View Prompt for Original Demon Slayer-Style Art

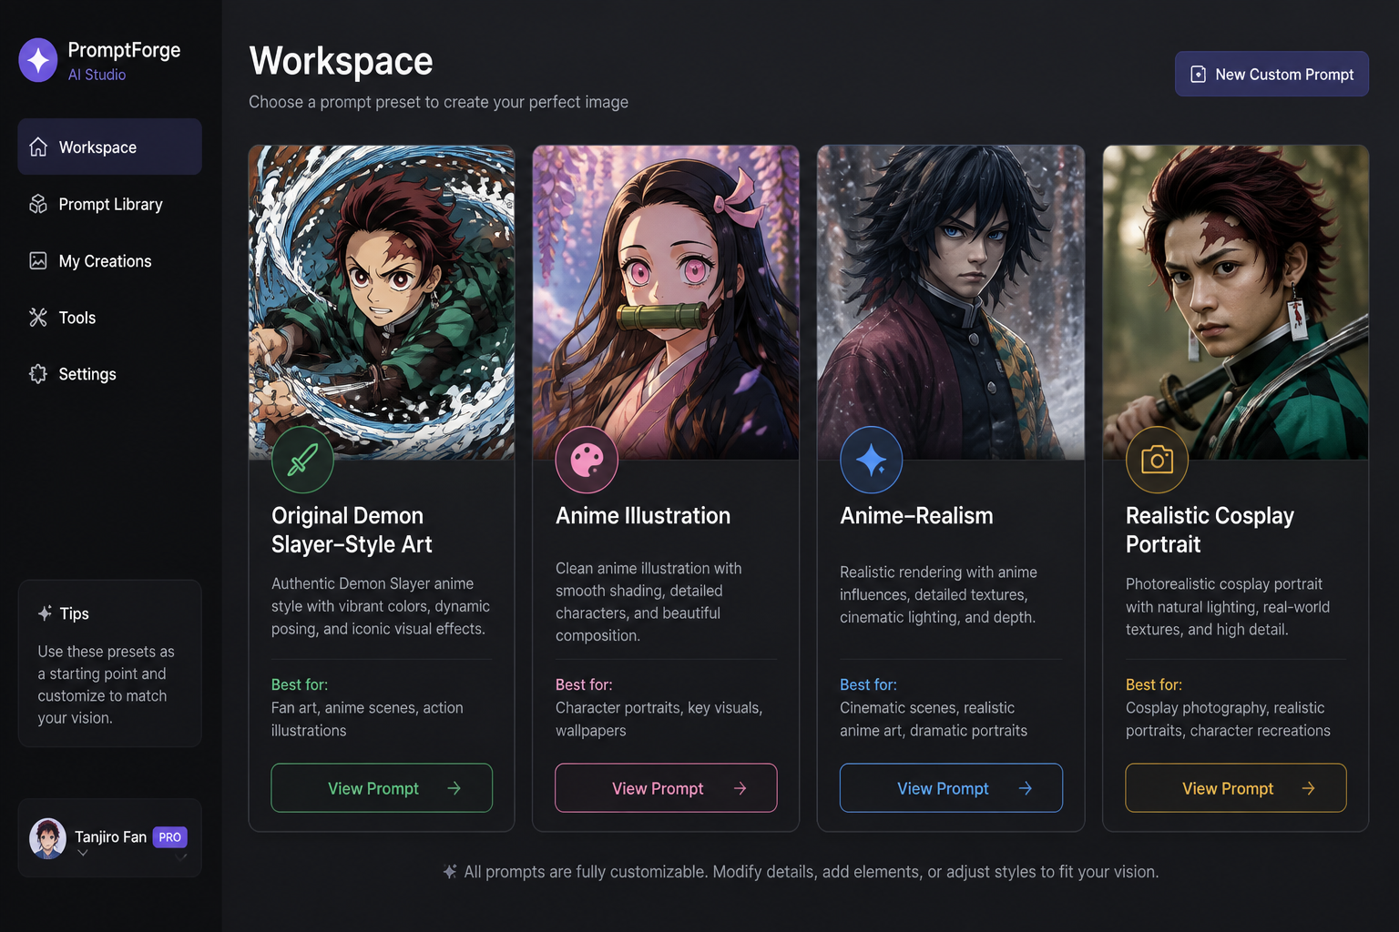382,788
